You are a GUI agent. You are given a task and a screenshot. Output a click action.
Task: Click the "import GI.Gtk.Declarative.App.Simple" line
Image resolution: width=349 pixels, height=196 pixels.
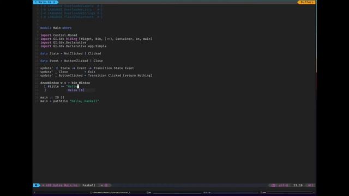(73, 46)
